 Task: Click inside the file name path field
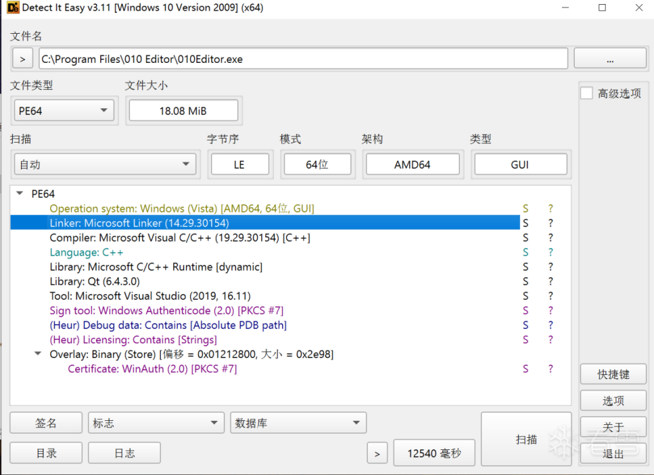[303, 59]
